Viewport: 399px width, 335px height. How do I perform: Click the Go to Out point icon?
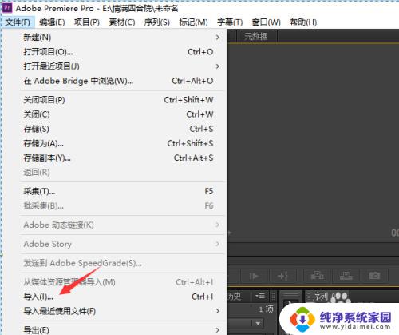pyautogui.click(x=283, y=276)
